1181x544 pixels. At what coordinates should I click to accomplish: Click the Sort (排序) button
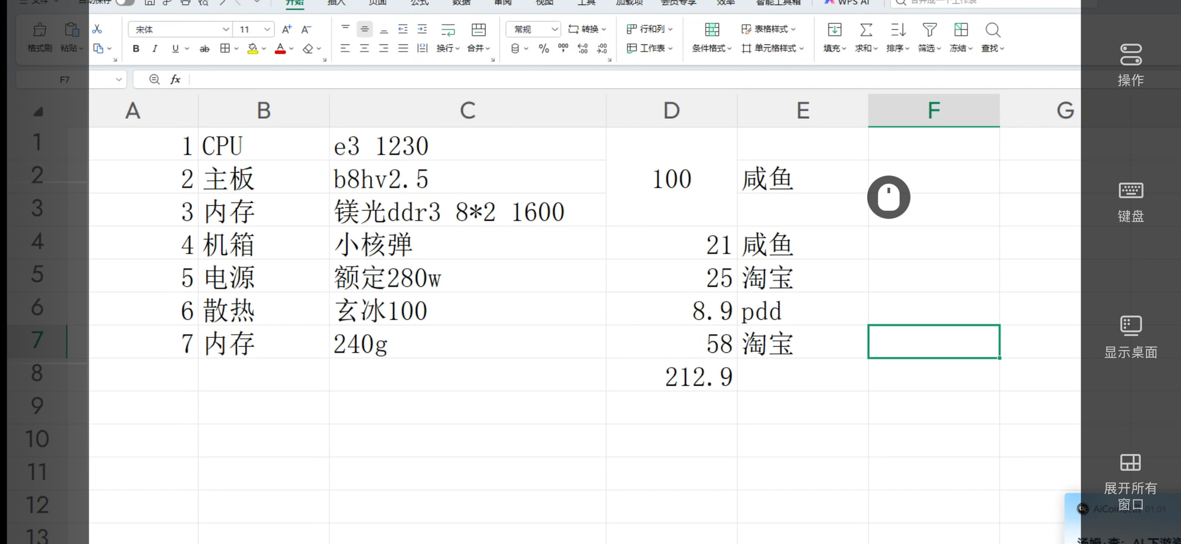tap(897, 38)
